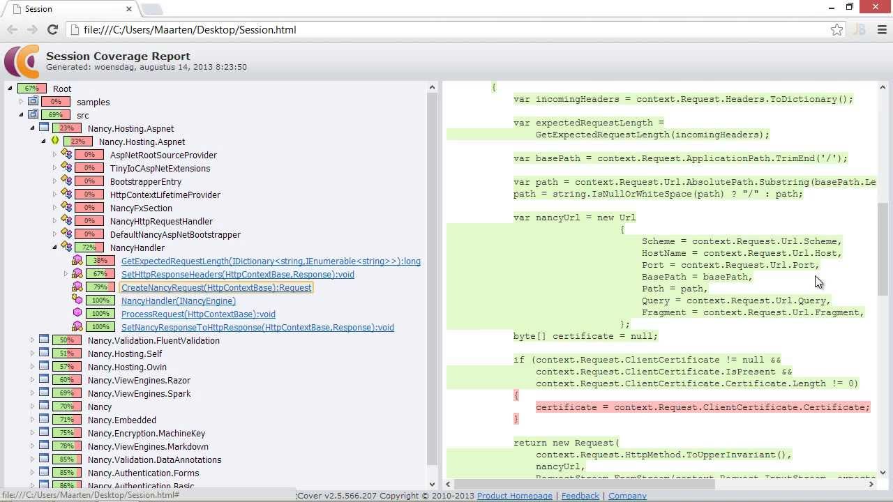Click the class icon of HttpContextLifetimeProvider

[66, 195]
